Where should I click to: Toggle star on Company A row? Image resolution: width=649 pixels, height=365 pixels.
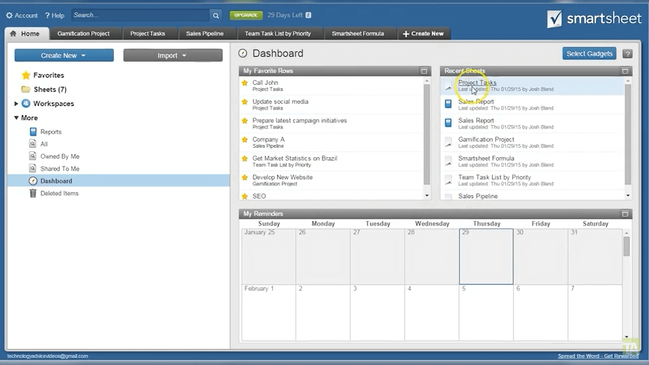245,140
